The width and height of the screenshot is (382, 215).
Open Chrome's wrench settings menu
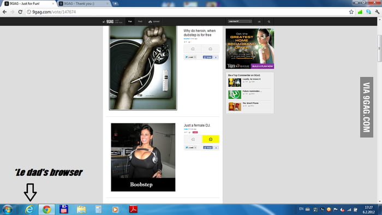(x=377, y=12)
